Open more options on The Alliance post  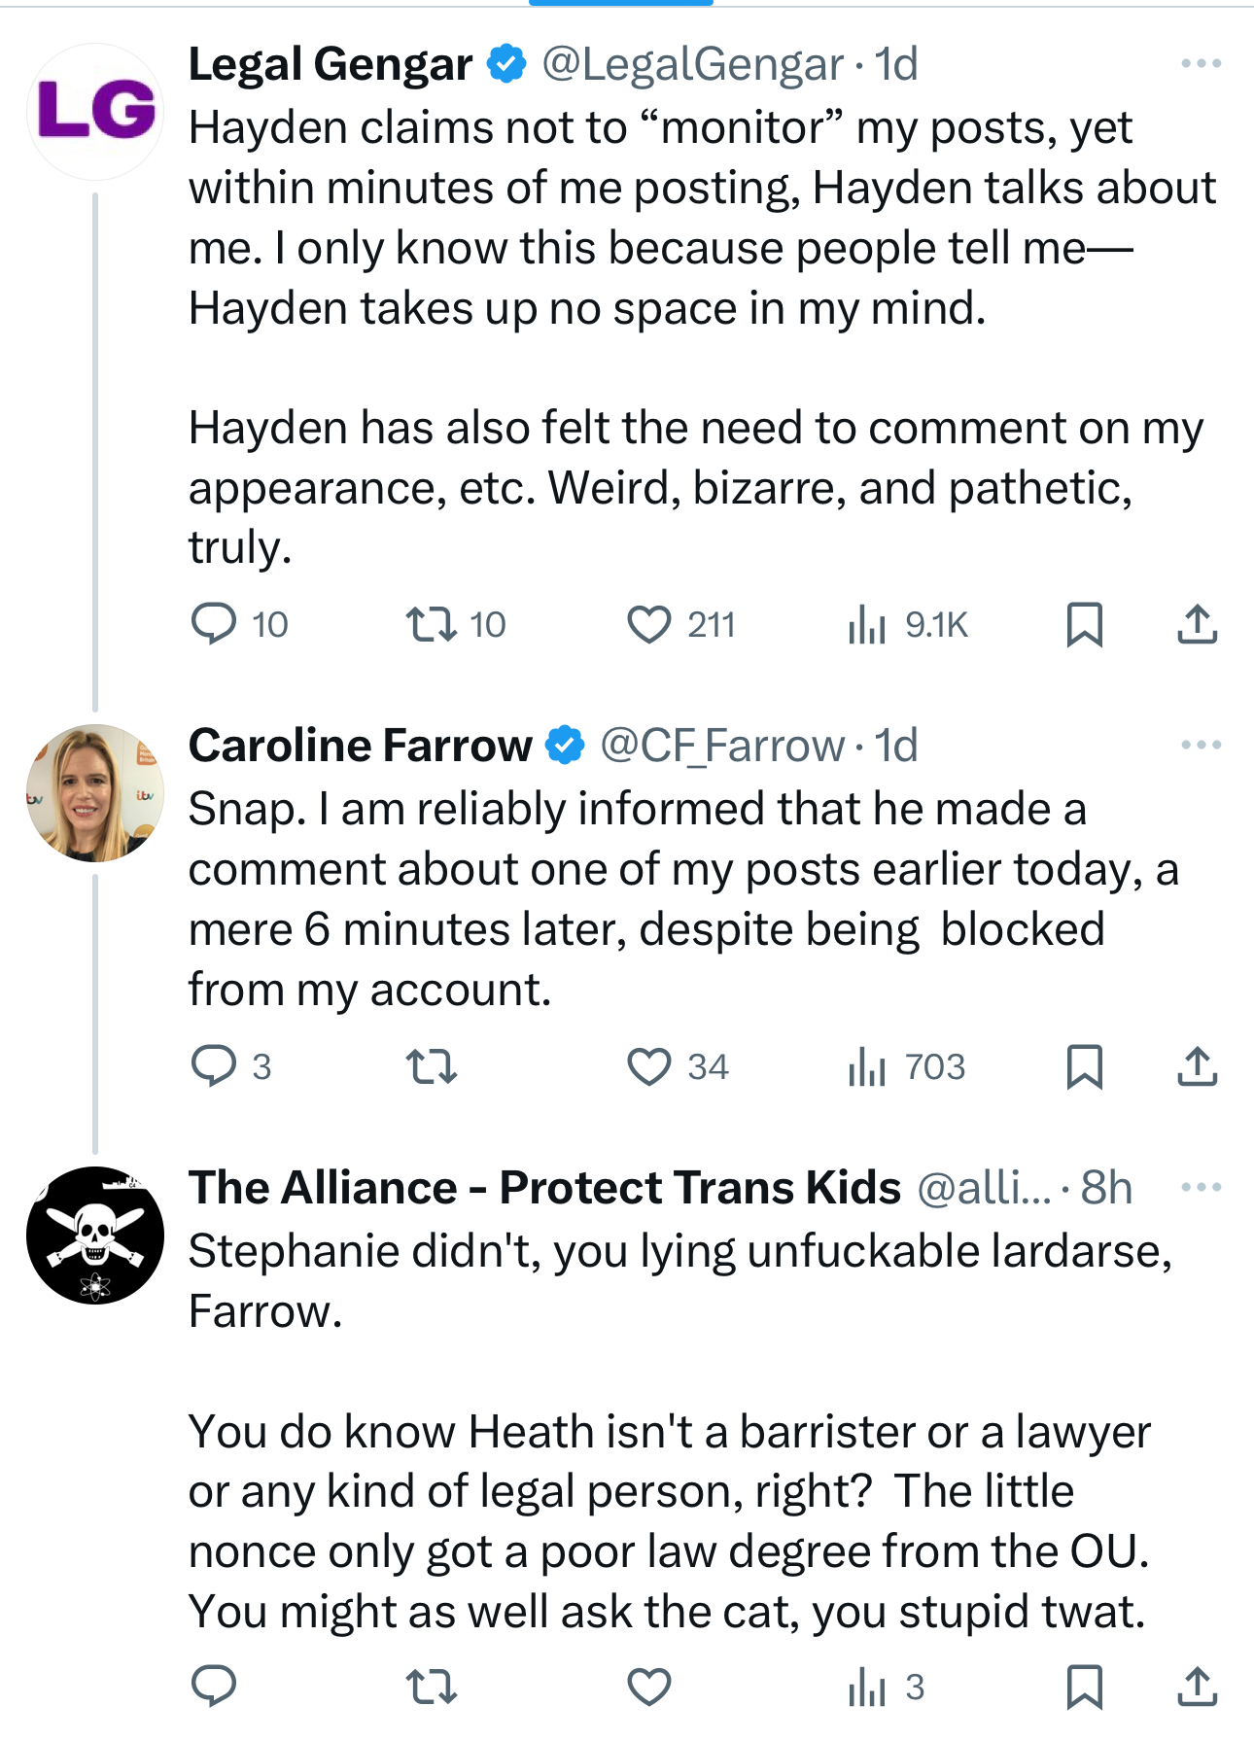[1201, 1187]
